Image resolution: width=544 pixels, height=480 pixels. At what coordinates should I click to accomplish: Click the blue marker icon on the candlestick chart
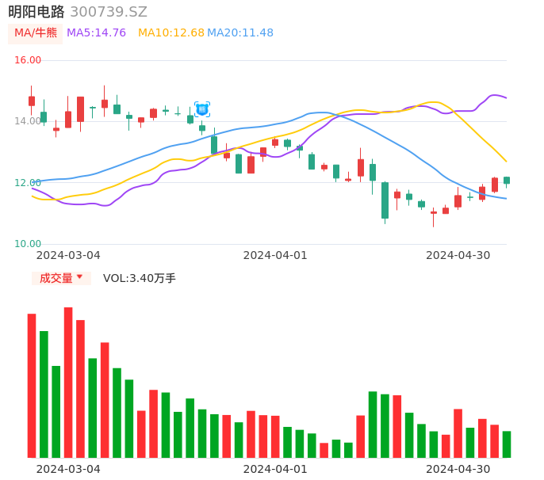pyautogui.click(x=202, y=109)
